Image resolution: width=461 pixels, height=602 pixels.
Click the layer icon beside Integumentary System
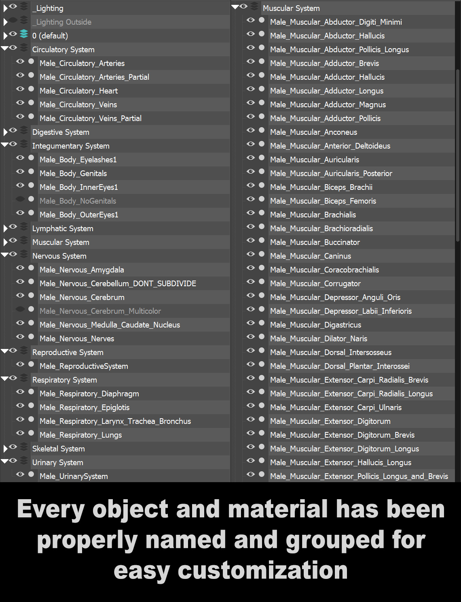coord(24,144)
